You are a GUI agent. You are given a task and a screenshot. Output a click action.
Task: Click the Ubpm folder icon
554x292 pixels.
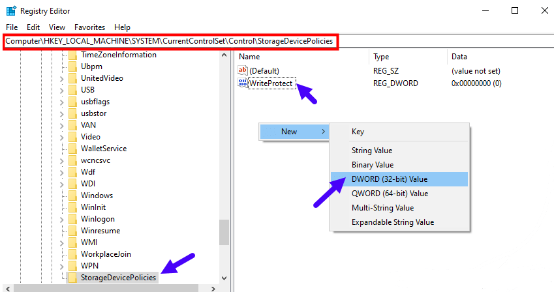[72, 66]
